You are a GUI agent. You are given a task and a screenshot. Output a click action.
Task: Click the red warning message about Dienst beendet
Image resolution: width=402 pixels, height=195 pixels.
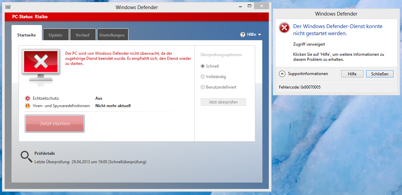click(x=128, y=58)
